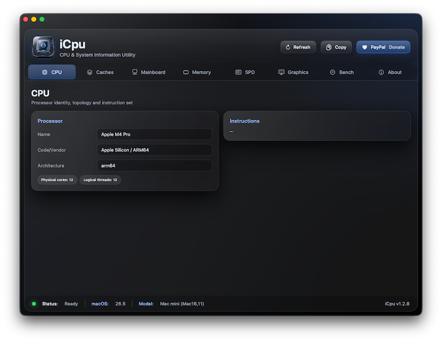Click the clipboard icon on Copy button
Viewport: 442px width, 342px height.
[x=329, y=47]
